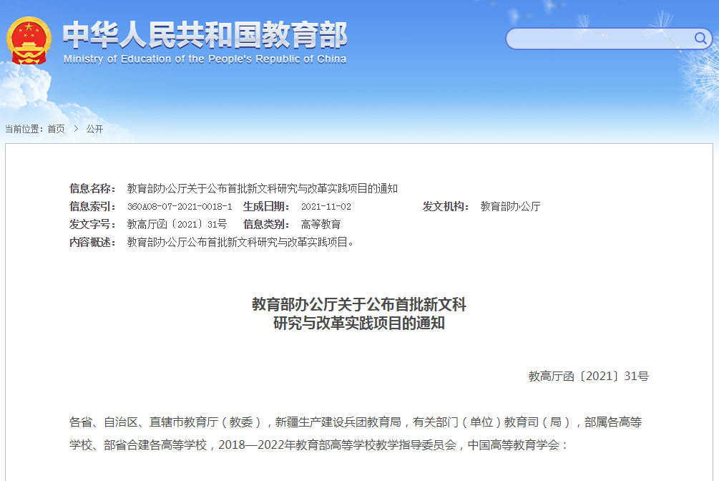
Task: Click the right-aligned 教高厅函〔2021〕31号 number
Action: [x=588, y=376]
